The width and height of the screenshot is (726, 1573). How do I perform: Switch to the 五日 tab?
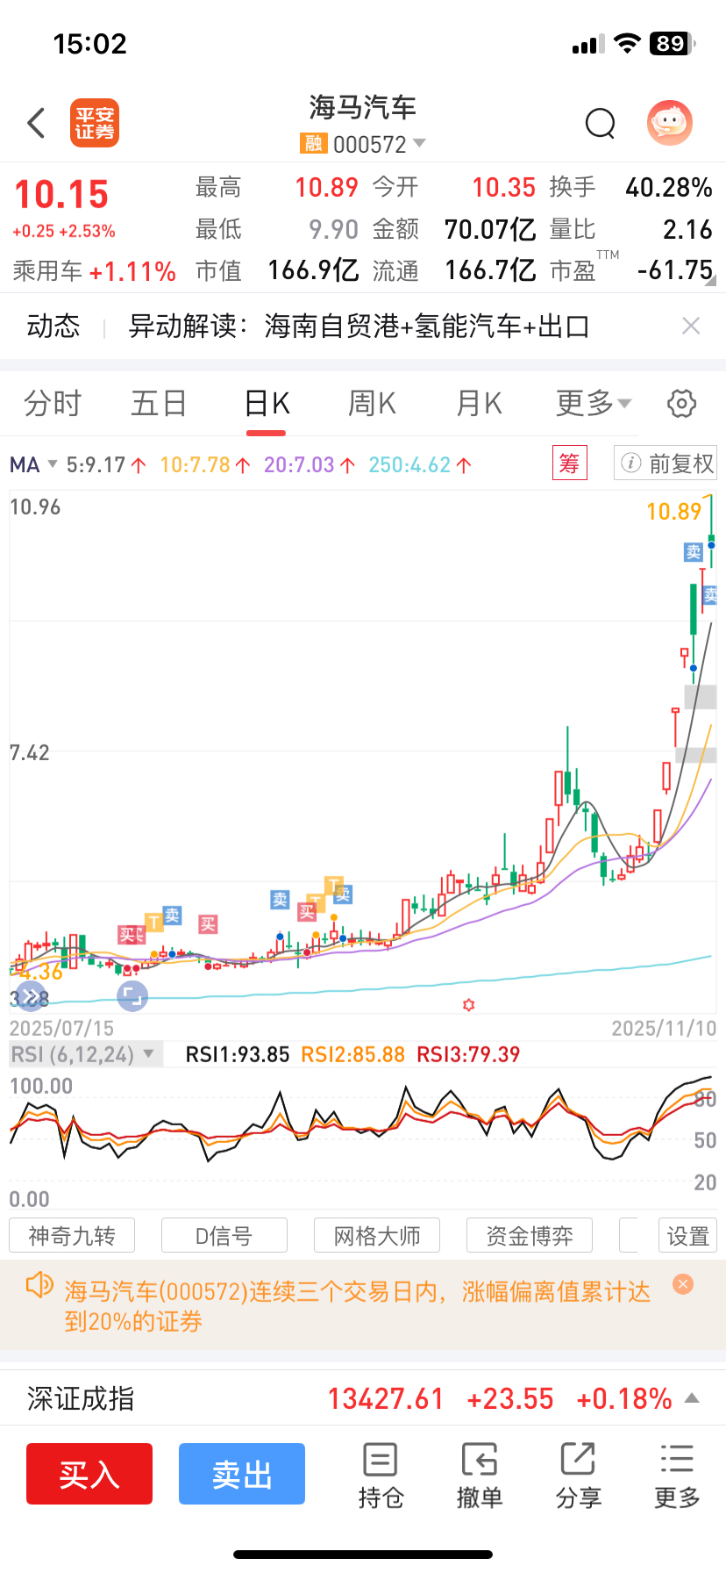point(159,404)
